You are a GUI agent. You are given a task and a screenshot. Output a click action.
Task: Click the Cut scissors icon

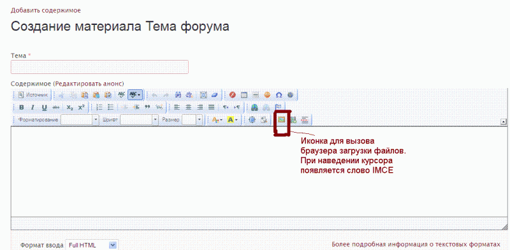[x=62, y=95]
